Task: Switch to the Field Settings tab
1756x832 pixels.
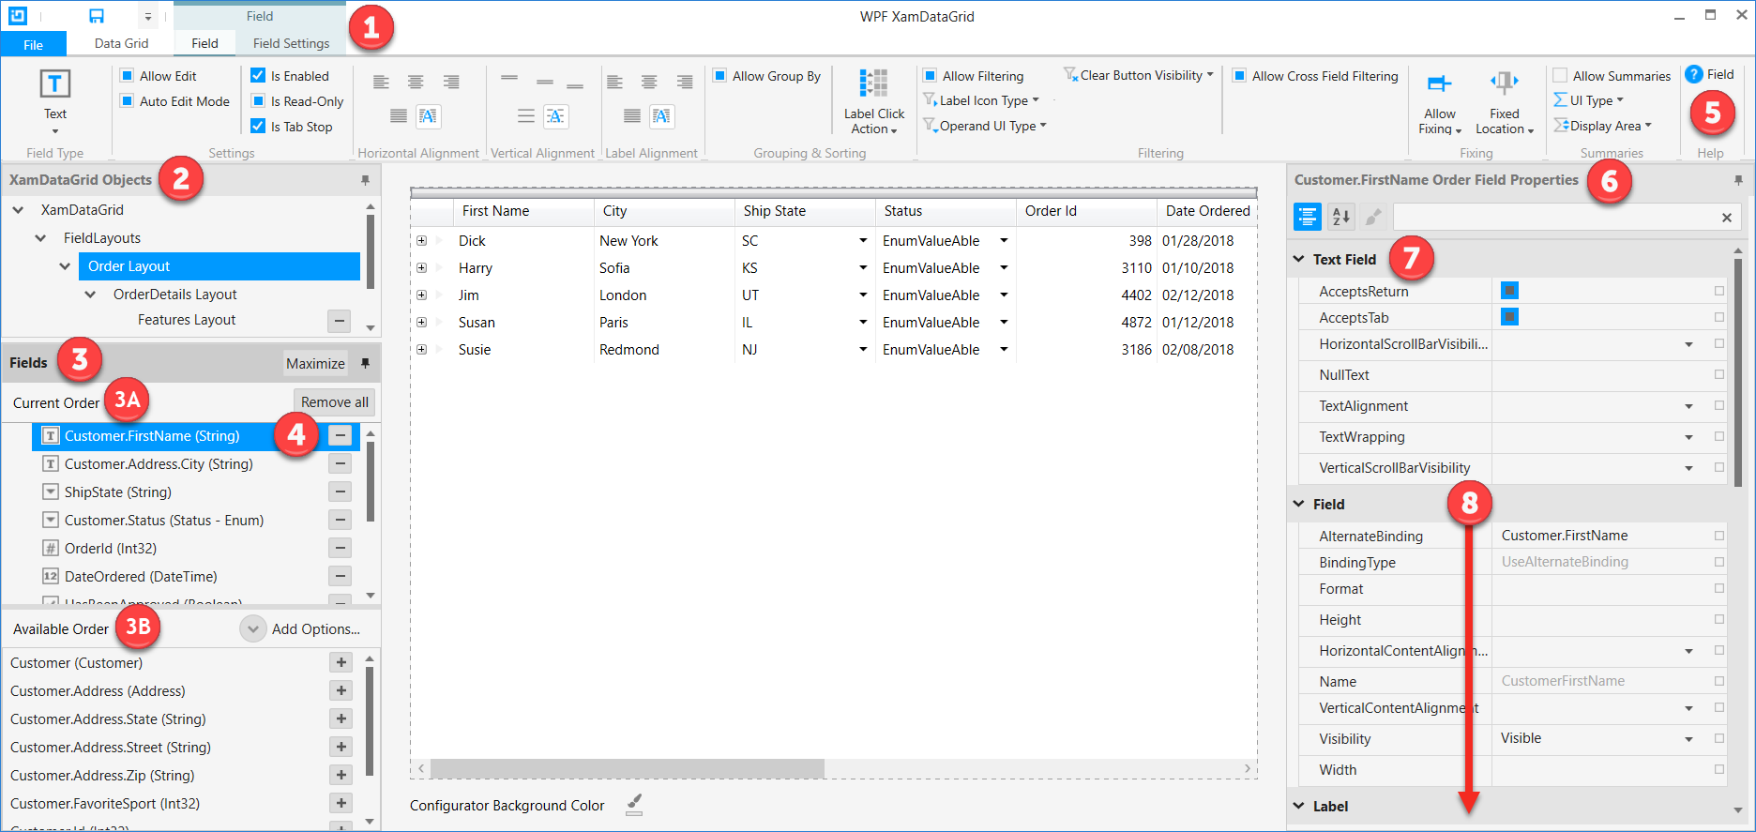Action: click(291, 43)
